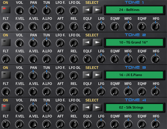Screen dimensions: 167x129
Task: Click the Tone 2 PAN knob
Action: coord(33,43)
